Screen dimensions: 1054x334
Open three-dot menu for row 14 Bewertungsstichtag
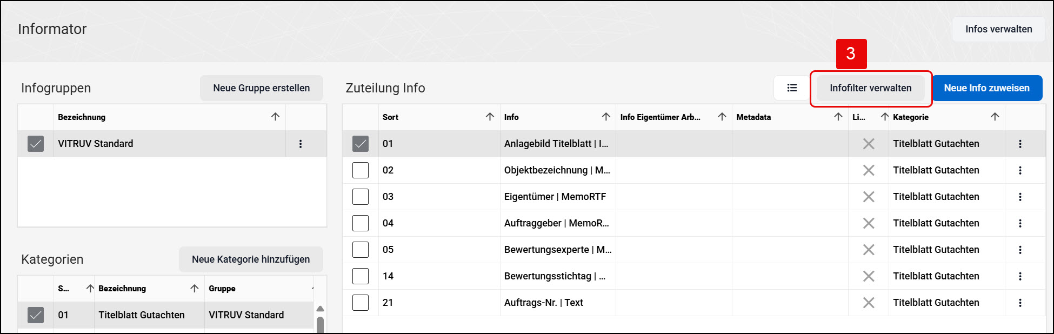tap(1020, 276)
